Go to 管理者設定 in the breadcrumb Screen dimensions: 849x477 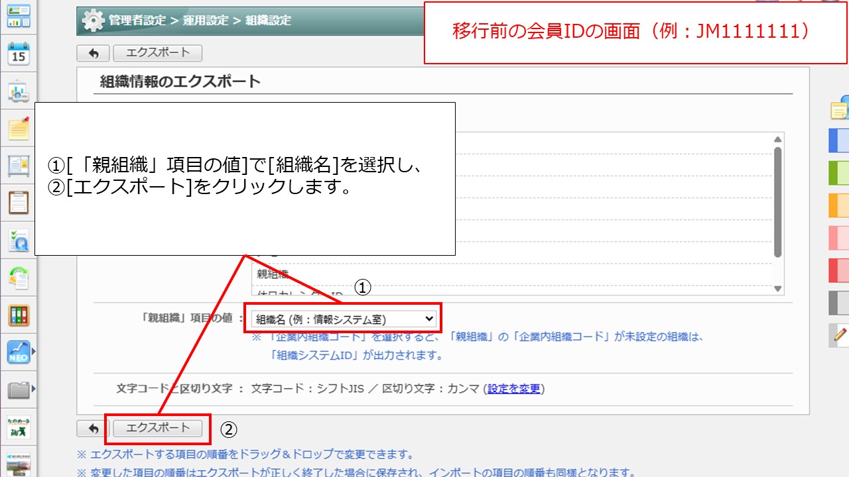(137, 21)
